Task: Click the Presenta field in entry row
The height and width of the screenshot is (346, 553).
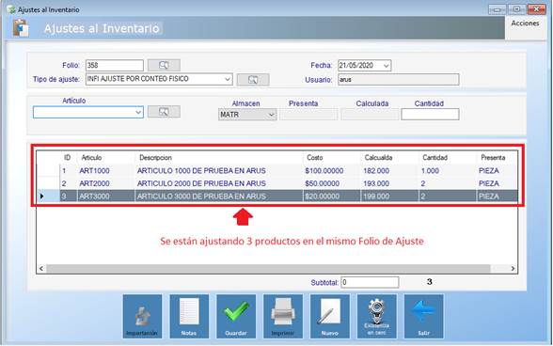Action: click(x=308, y=115)
